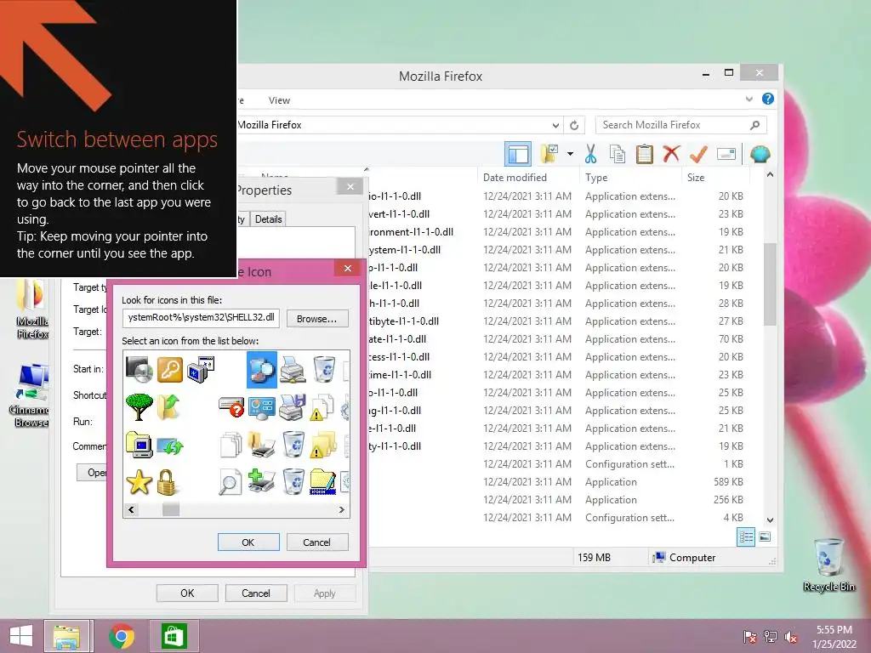
Task: Select the document with magnifier icon
Action: (x=230, y=482)
